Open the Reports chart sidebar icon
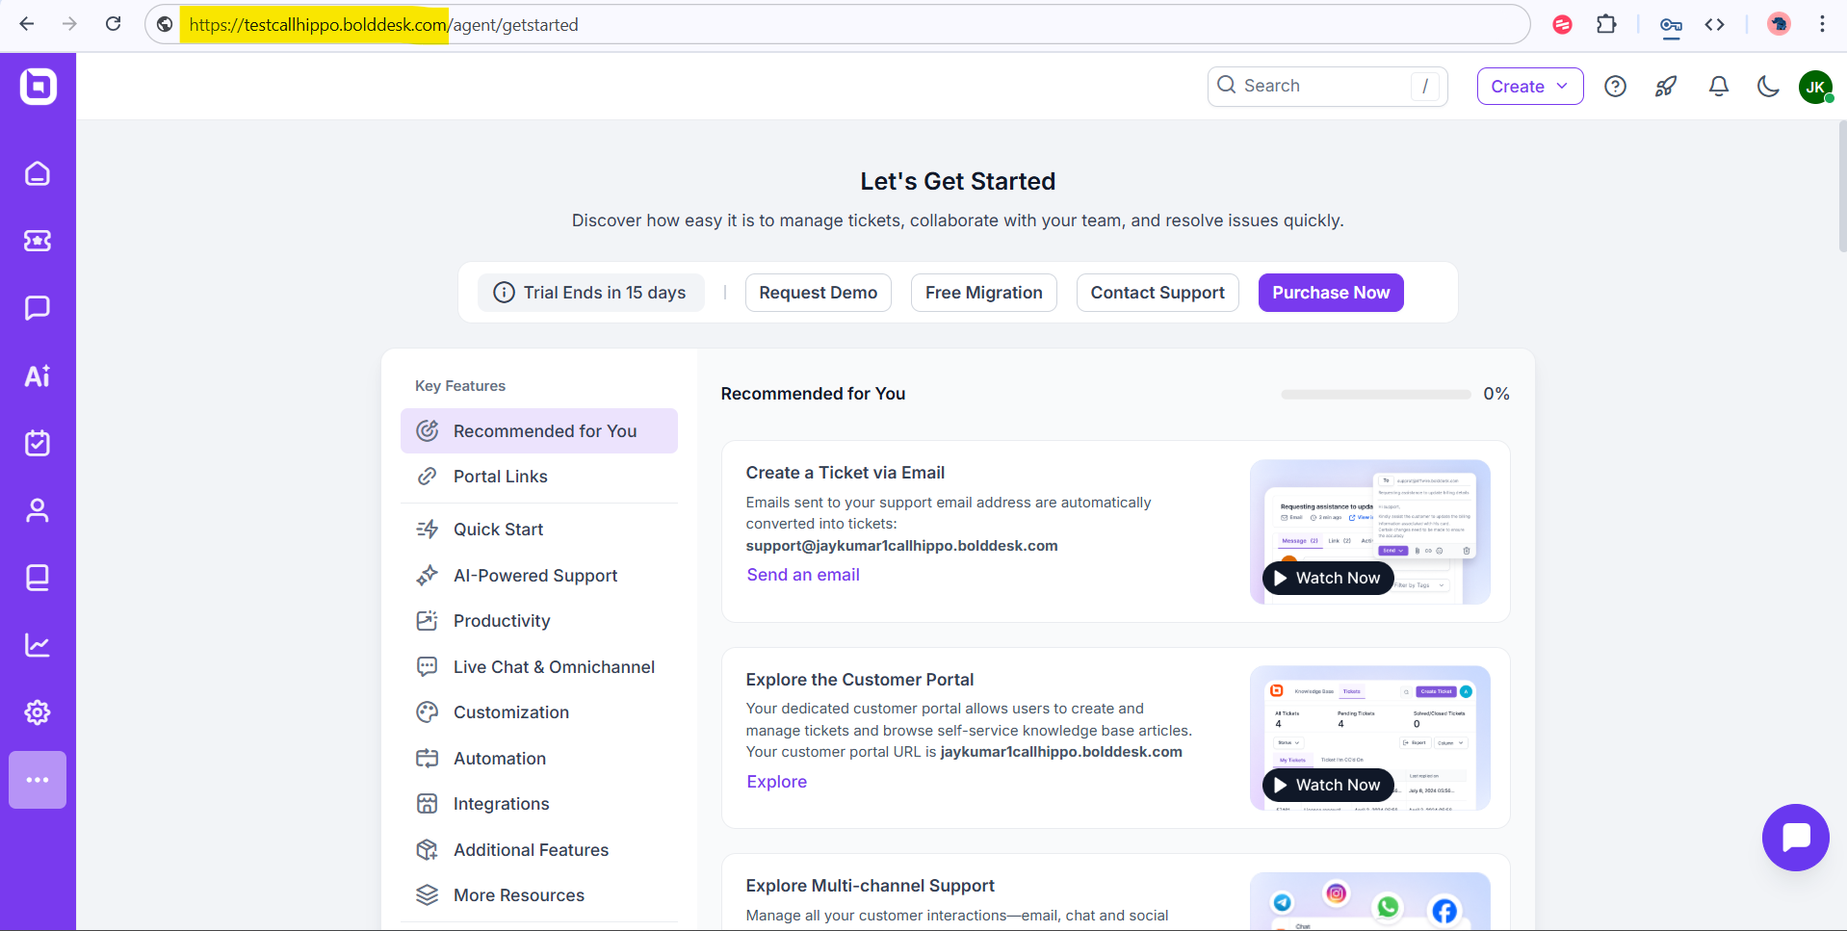This screenshot has width=1847, height=931. [x=38, y=645]
